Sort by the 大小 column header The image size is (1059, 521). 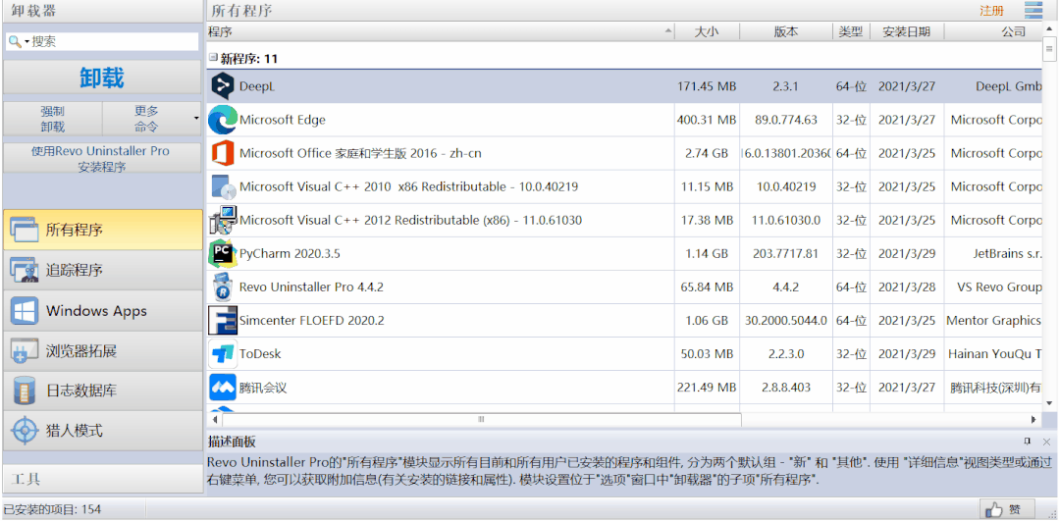click(x=707, y=31)
